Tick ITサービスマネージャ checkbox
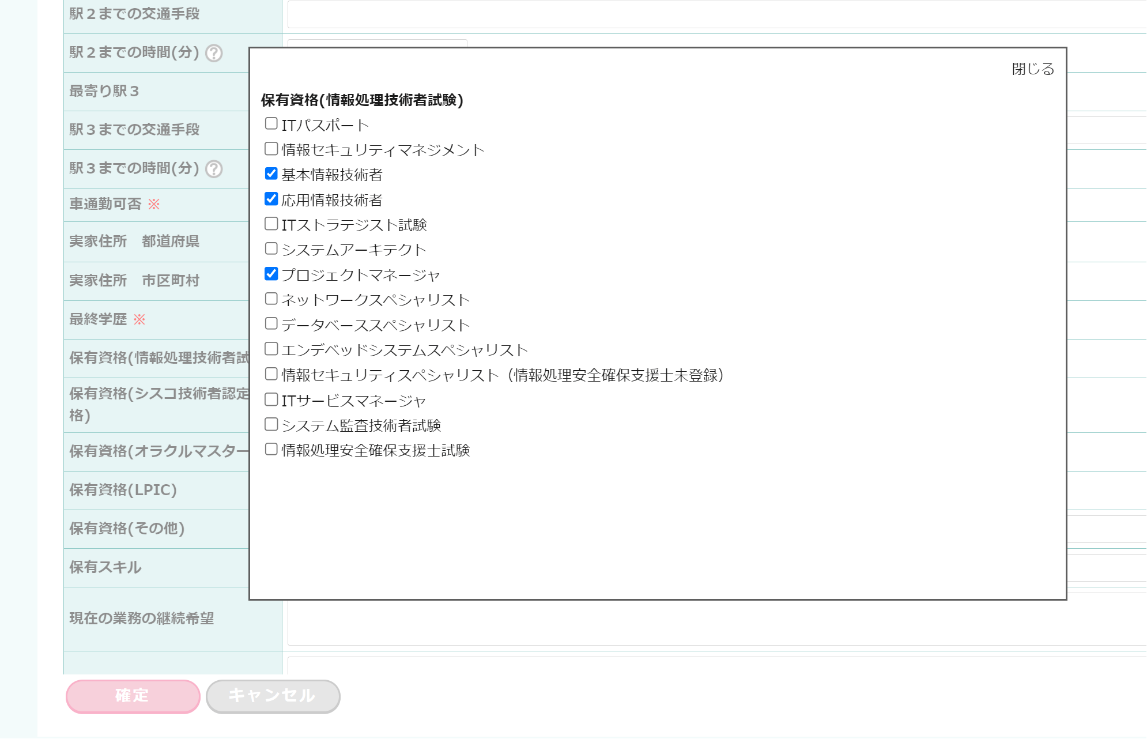Viewport: 1147px width, 739px height. tap(271, 399)
